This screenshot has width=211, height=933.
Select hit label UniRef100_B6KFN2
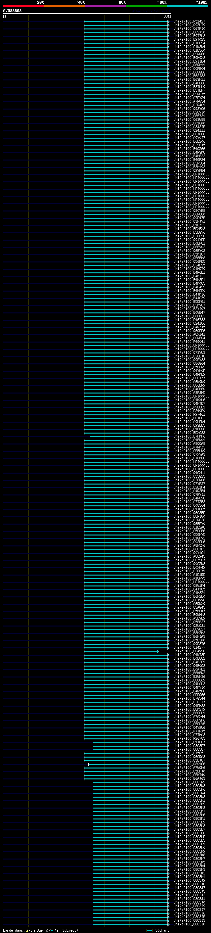(189, 673)
